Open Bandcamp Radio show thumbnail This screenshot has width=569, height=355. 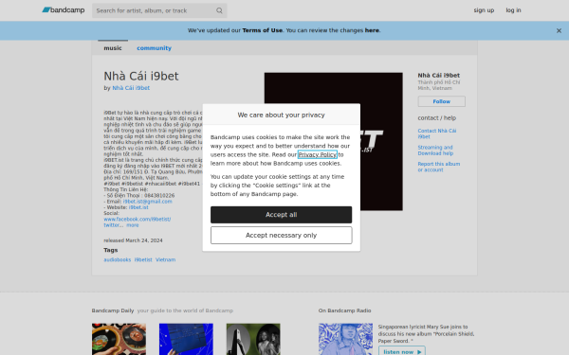(345, 339)
